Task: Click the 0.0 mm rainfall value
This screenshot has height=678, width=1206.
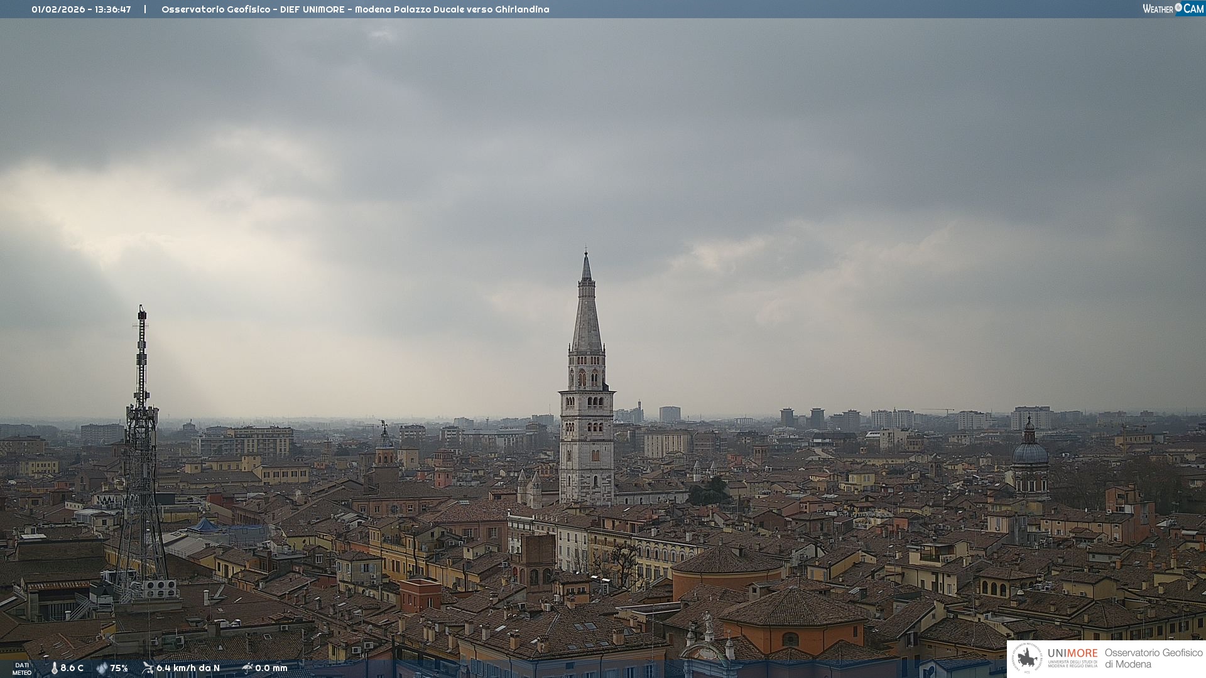Action: click(x=271, y=668)
